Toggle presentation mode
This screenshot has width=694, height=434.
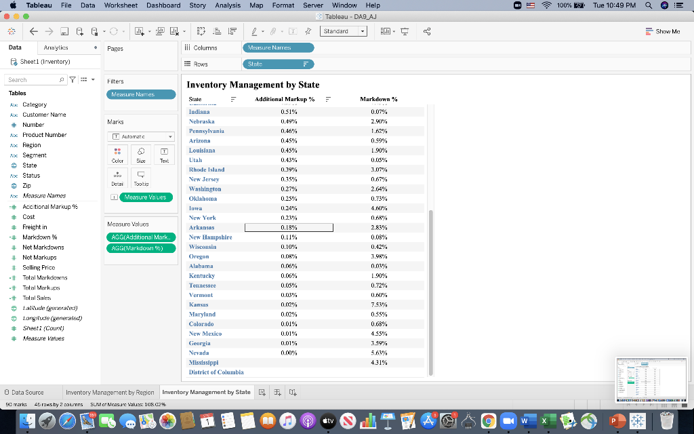coord(403,31)
